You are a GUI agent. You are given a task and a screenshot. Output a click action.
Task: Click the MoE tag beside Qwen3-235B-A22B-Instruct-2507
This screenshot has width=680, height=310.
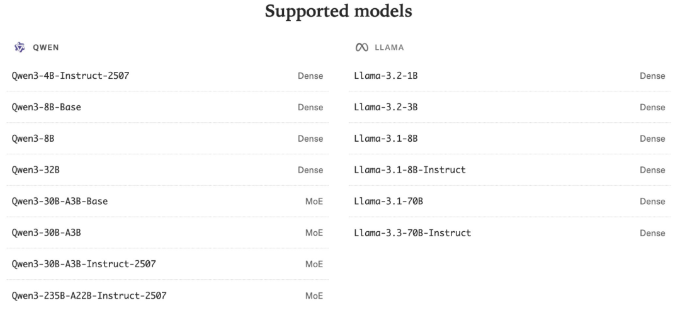(314, 296)
